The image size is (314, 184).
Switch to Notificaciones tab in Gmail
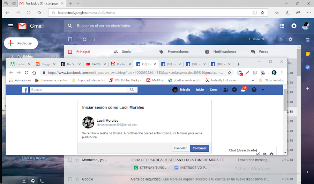click(220, 52)
